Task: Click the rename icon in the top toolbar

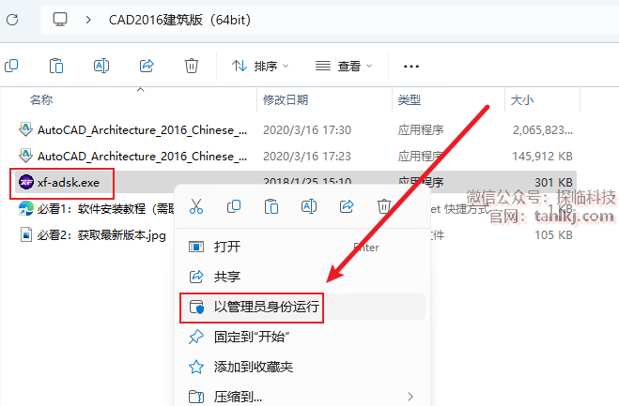Action: (101, 66)
